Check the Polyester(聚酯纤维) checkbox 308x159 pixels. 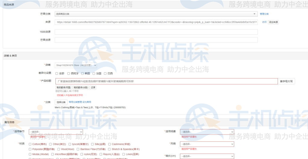pyautogui.click(x=30, y=149)
